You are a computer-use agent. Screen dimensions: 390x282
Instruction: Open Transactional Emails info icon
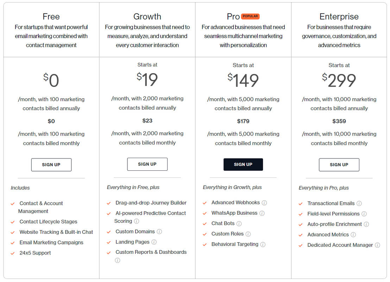pos(359,203)
